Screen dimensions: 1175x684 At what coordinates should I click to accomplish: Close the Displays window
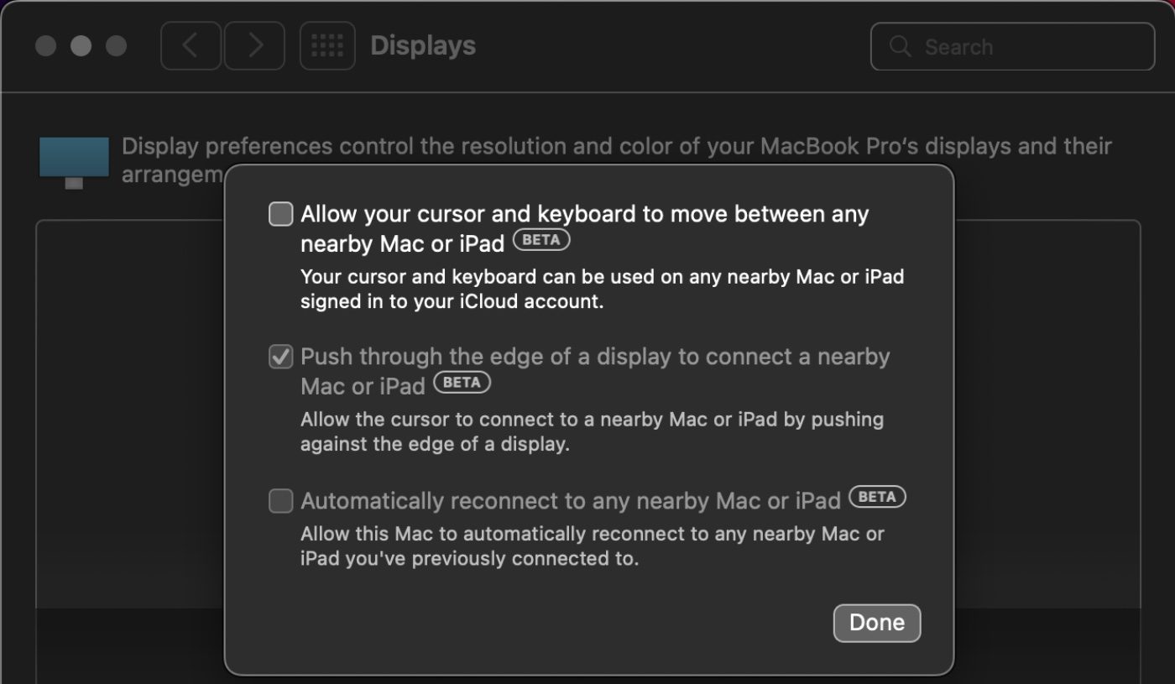click(x=46, y=45)
